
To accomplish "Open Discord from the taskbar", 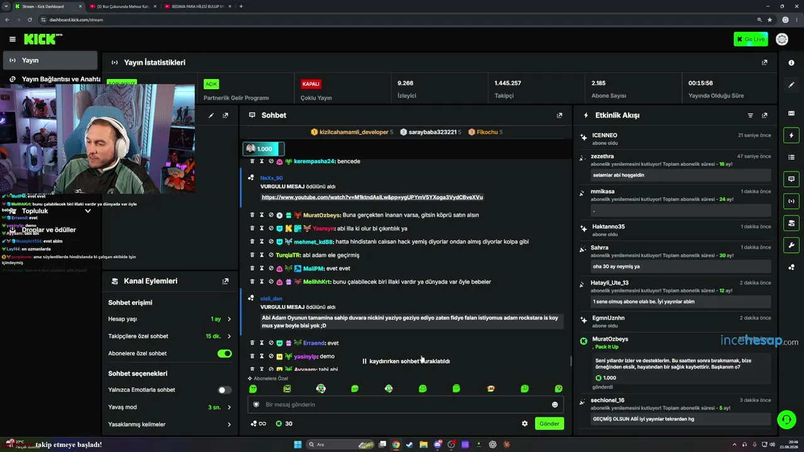I will (x=438, y=444).
